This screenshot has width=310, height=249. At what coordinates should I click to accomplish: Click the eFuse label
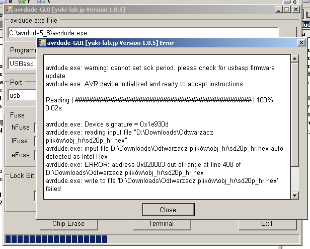[21, 155]
